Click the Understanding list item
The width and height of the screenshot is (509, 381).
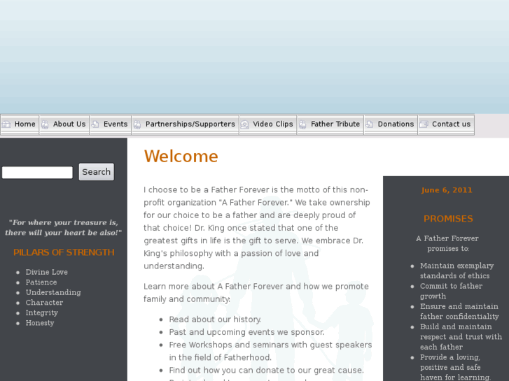[x=53, y=292]
